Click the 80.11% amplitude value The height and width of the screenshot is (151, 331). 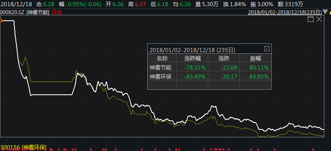click(259, 67)
